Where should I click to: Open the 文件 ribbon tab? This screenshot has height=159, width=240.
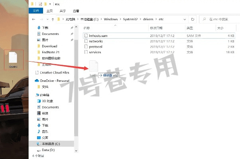click(35, 11)
